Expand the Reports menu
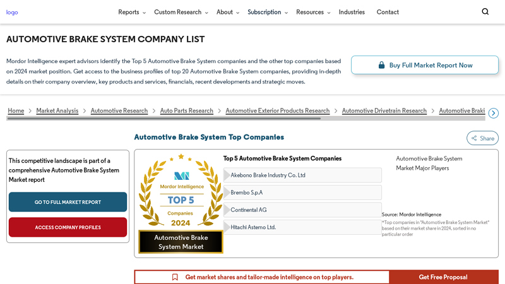This screenshot has width=505, height=284. (x=132, y=12)
